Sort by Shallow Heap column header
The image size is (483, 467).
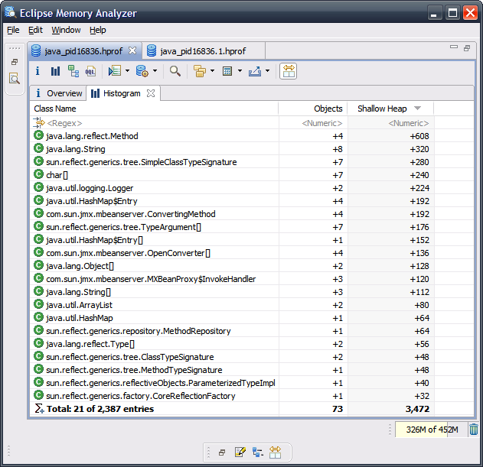[382, 109]
